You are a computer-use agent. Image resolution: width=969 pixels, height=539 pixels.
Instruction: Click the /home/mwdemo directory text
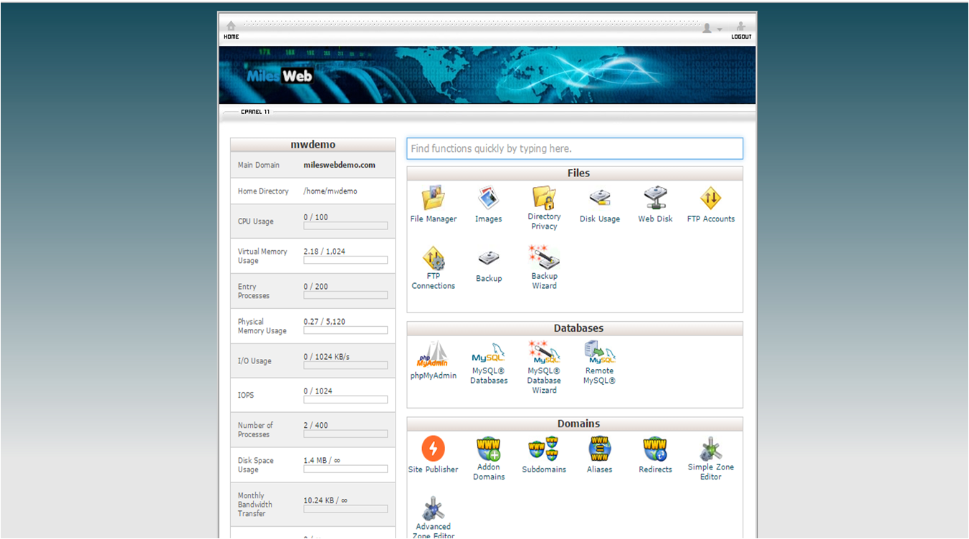coord(330,191)
